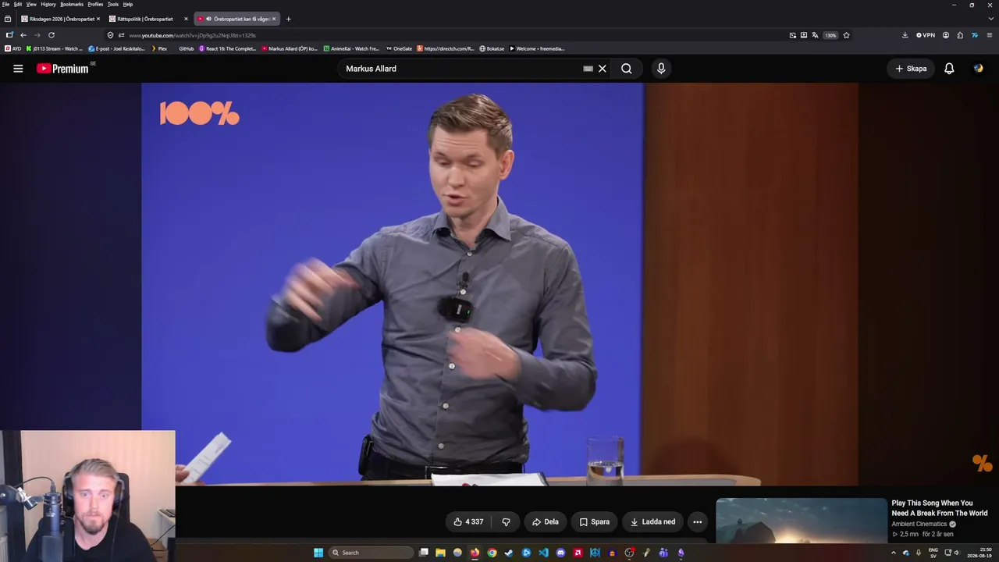The image size is (999, 562).
Task: Clear the YouTube search query
Action: pos(602,69)
